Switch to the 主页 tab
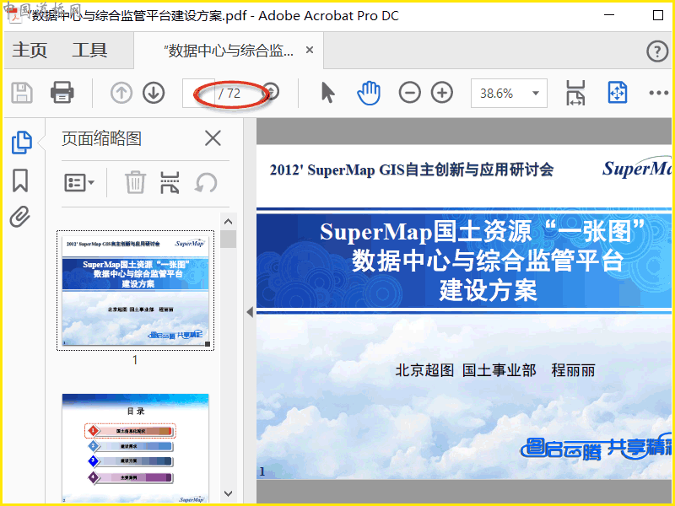The height and width of the screenshot is (506, 675). point(30,51)
